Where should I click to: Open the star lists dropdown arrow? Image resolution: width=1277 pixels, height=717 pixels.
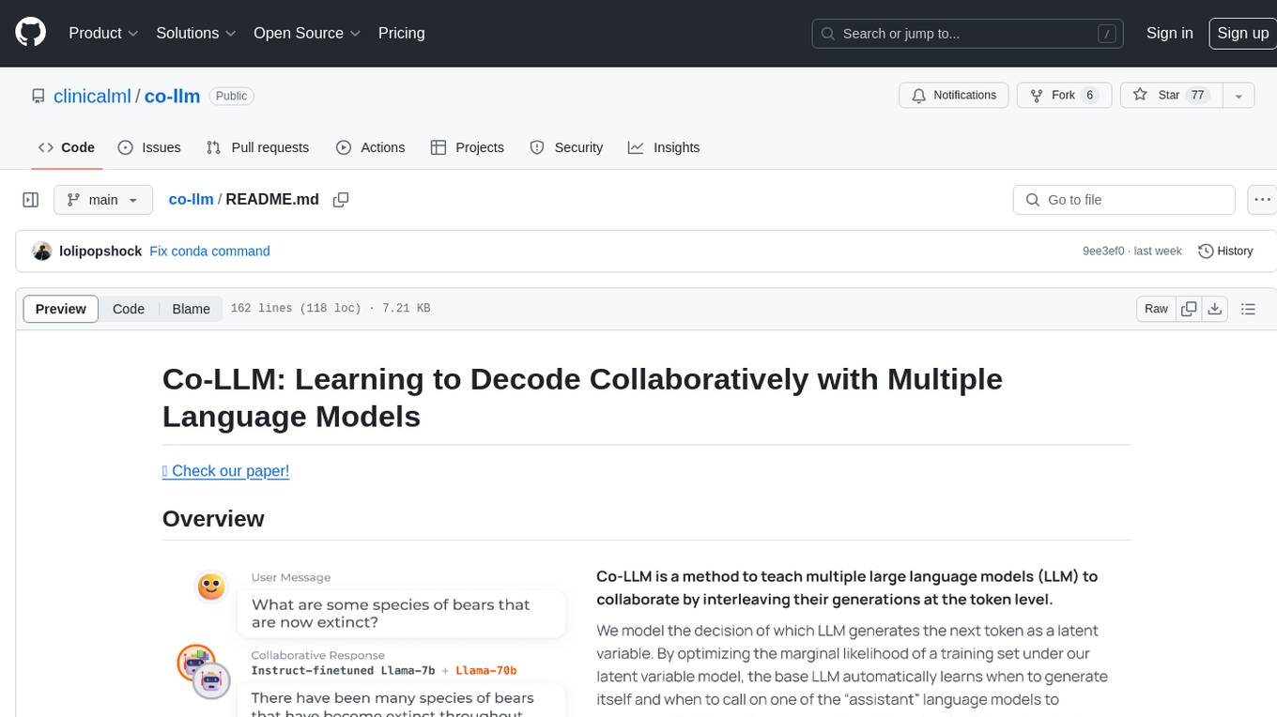click(1239, 96)
